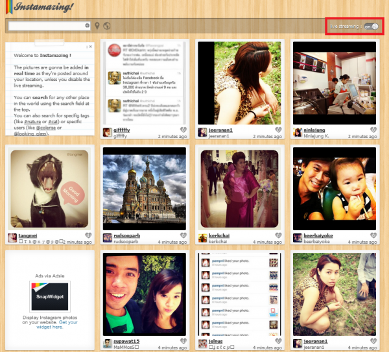Click the heart icon on the beerbaiyoke photo

(374, 235)
